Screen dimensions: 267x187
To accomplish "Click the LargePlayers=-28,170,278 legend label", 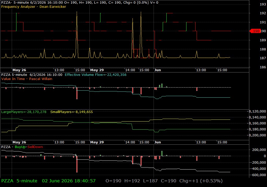I will (x=24, y=112).
